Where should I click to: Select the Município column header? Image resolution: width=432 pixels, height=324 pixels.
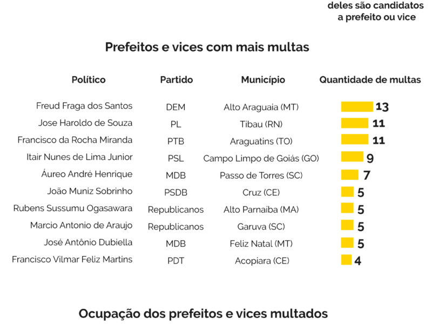point(263,80)
